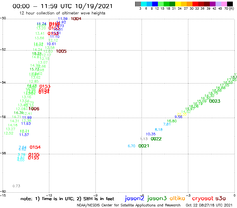Click the wave height value 13.66
The height and width of the screenshot is (208, 237).
pos(39,38)
